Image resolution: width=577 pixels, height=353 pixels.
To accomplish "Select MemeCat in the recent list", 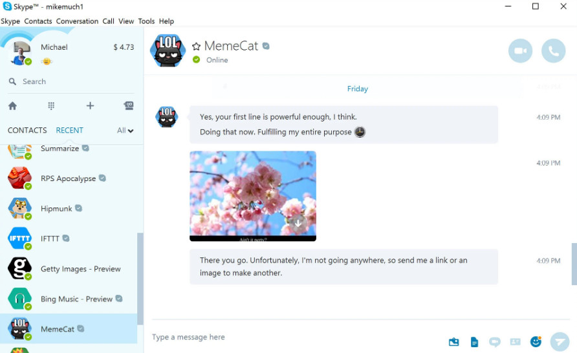I will click(69, 328).
